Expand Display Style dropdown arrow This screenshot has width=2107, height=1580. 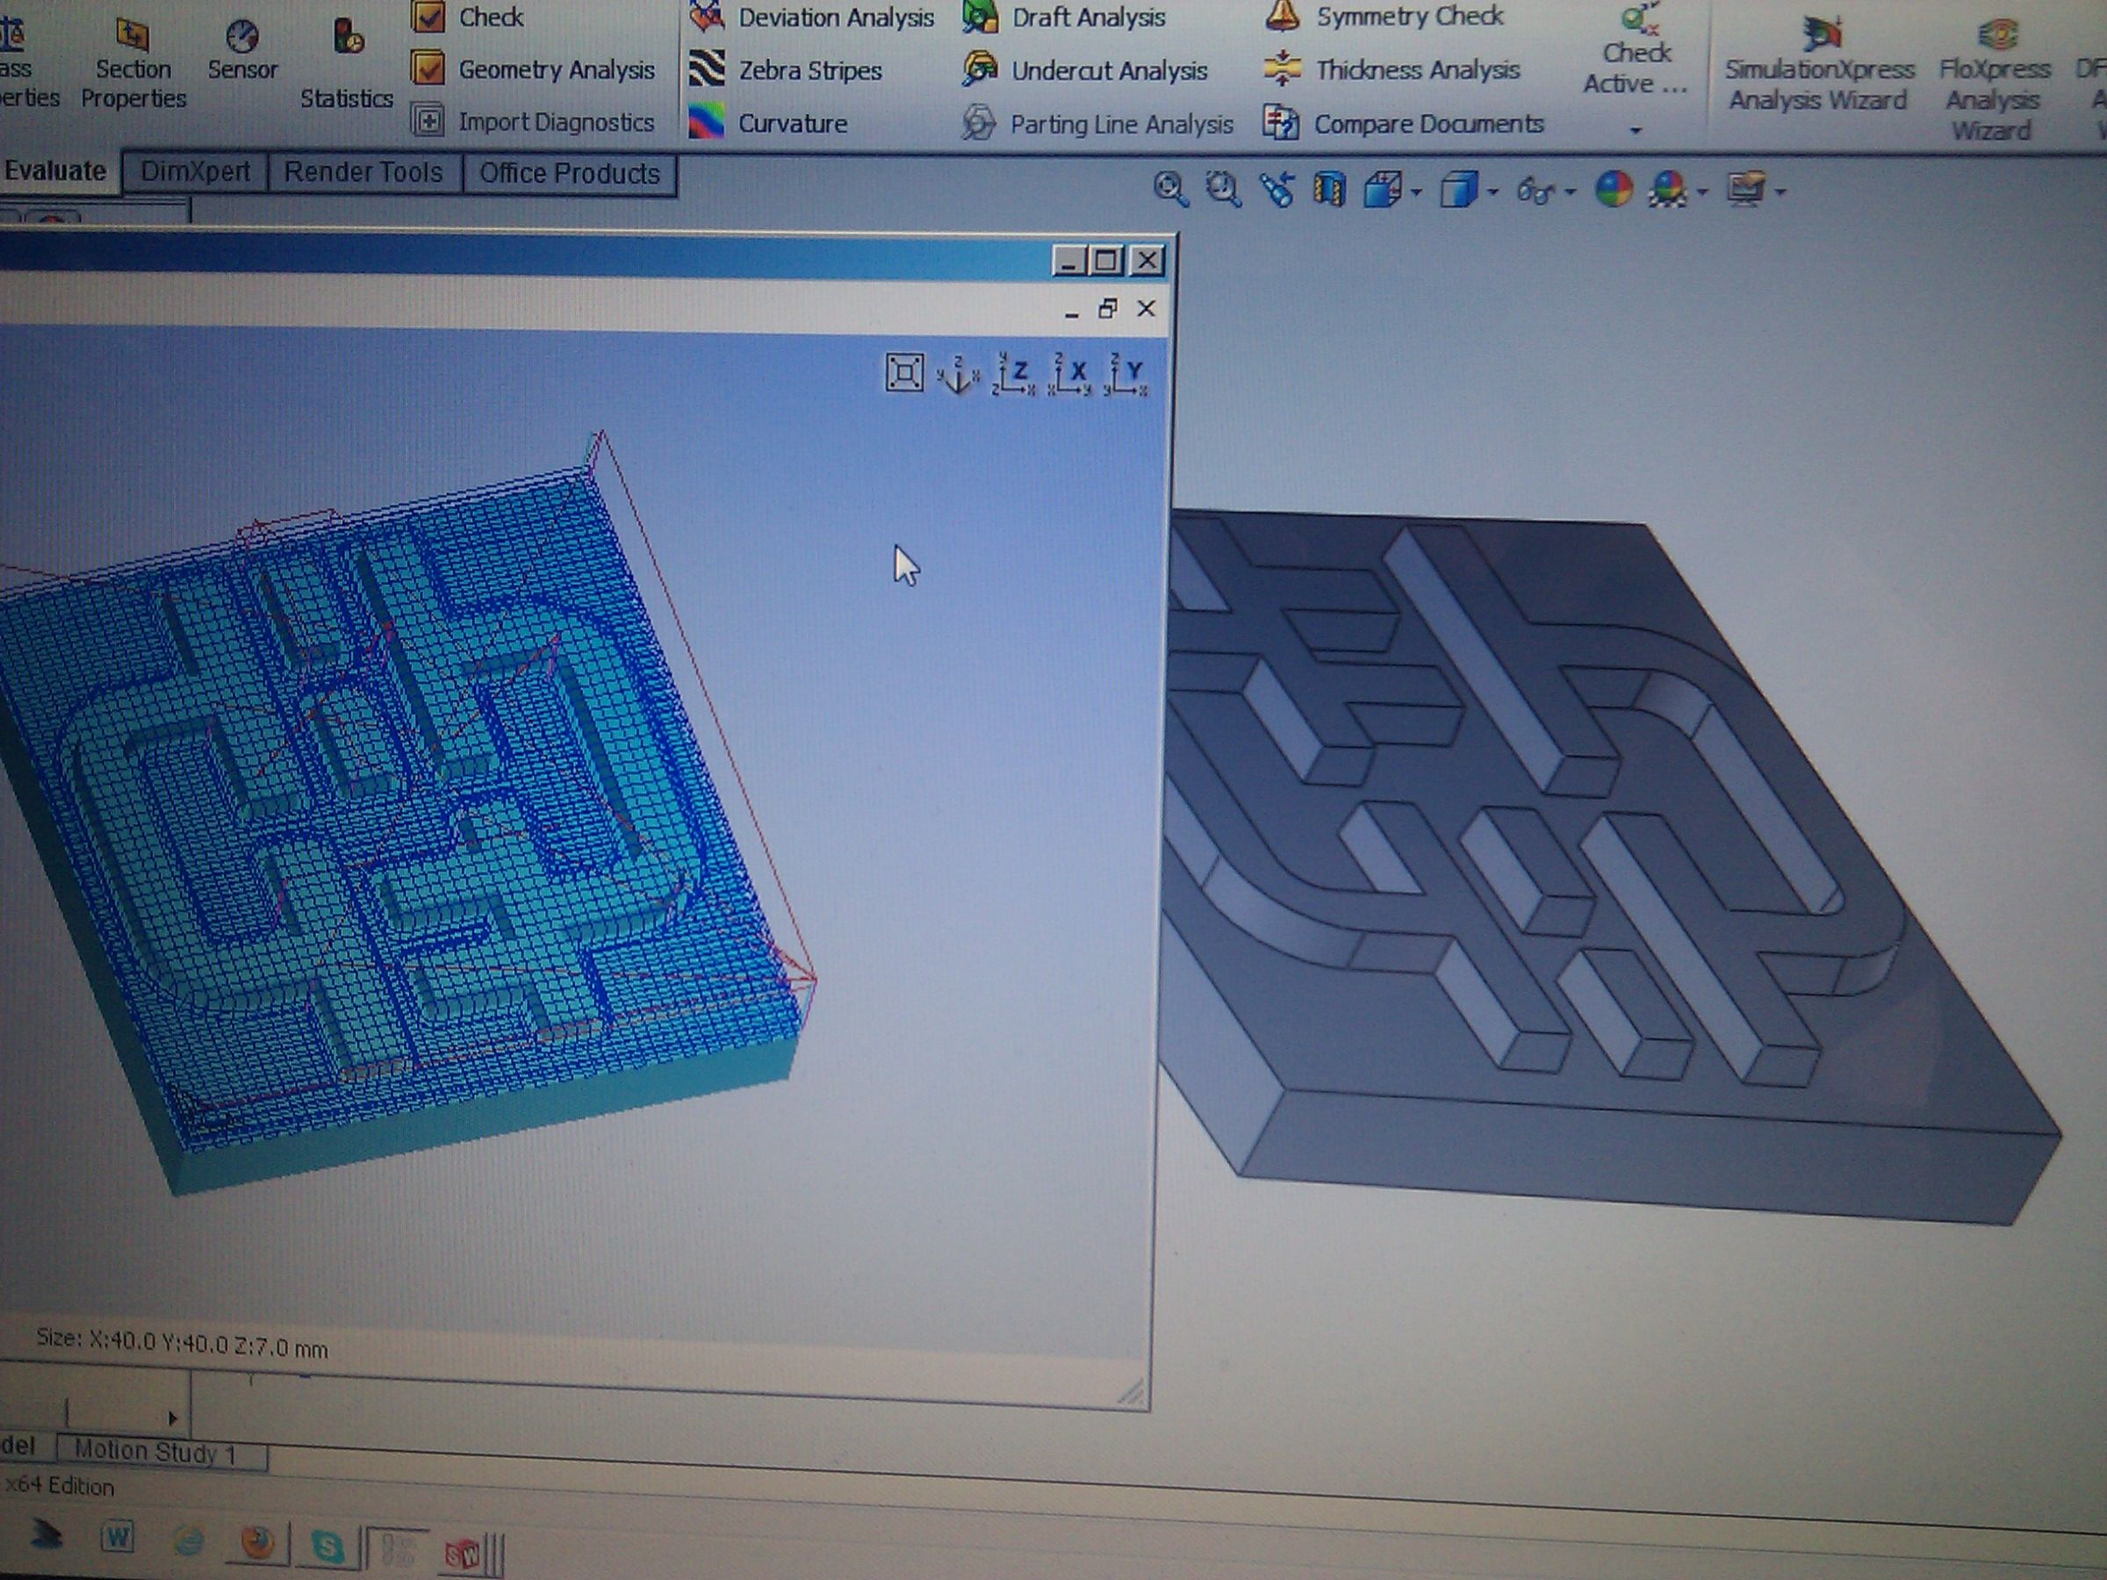pos(1492,193)
